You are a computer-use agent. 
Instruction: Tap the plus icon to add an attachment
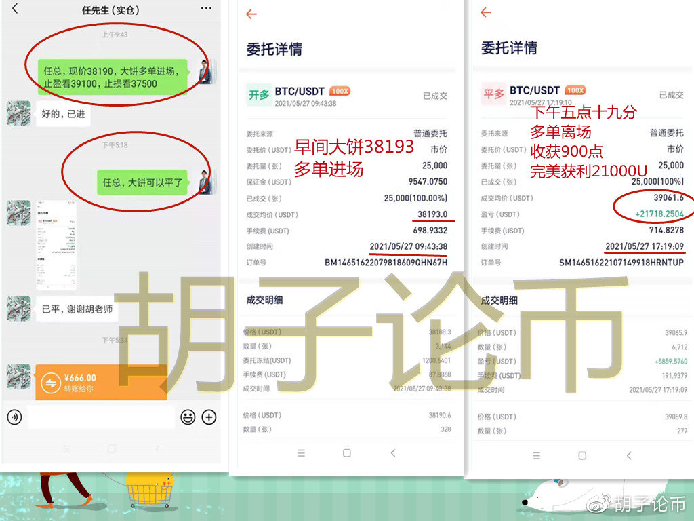pyautogui.click(x=209, y=419)
